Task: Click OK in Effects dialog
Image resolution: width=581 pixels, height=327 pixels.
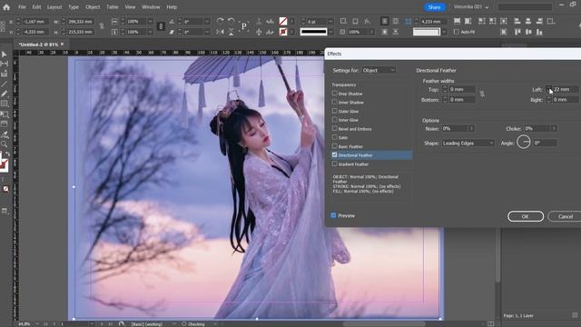Action: 526,216
